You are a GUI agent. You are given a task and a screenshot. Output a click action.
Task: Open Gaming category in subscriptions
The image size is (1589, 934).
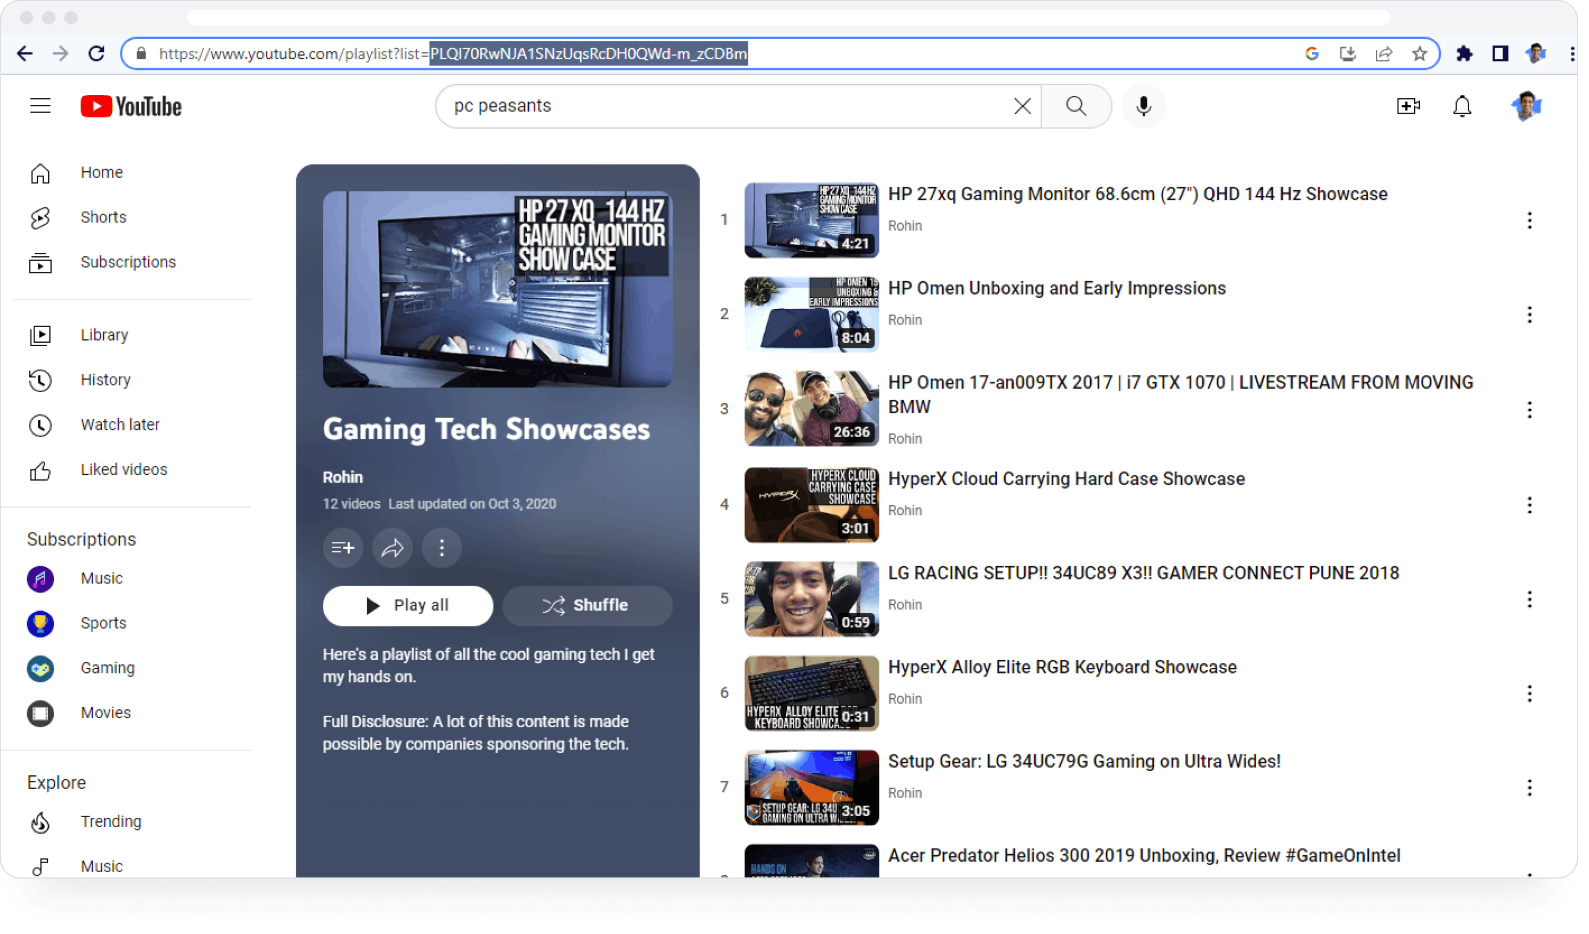[x=108, y=667]
